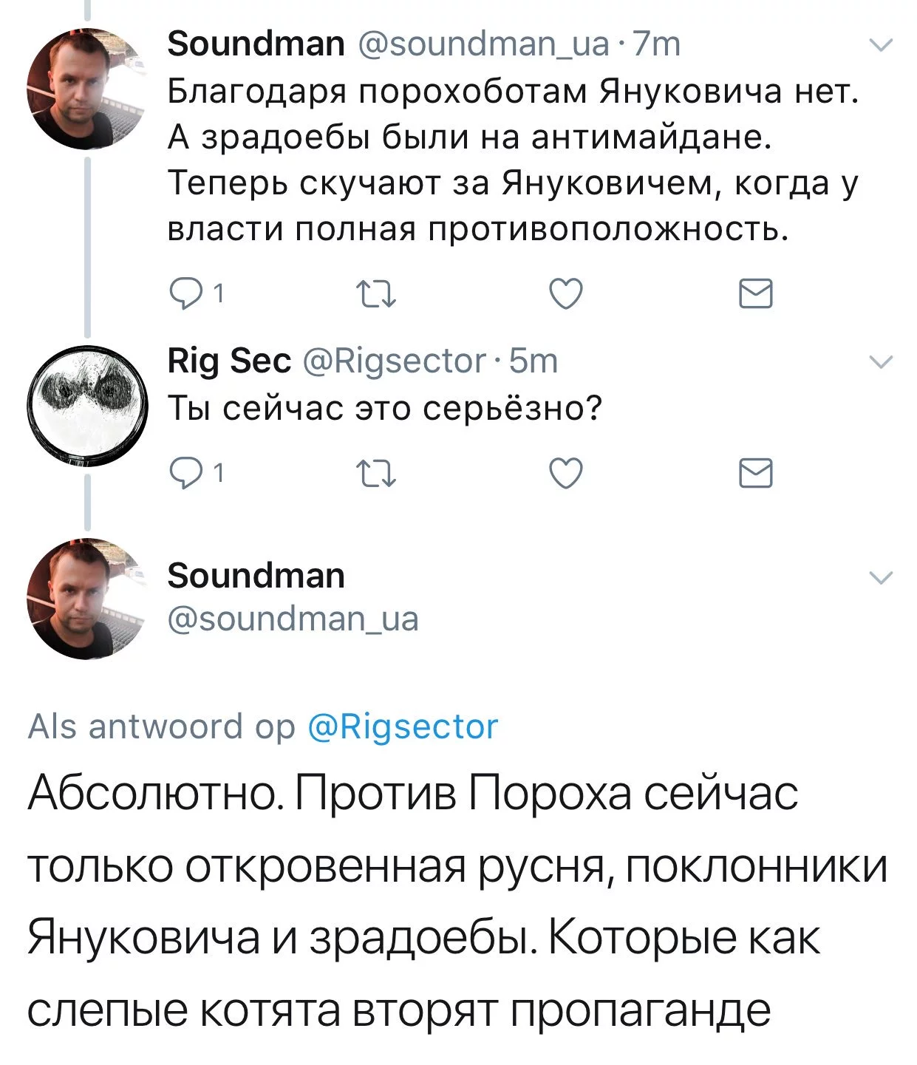Tap Soundman's avatar on the main tweet
Viewport: 917px width, 1065px height.
[x=86, y=599]
